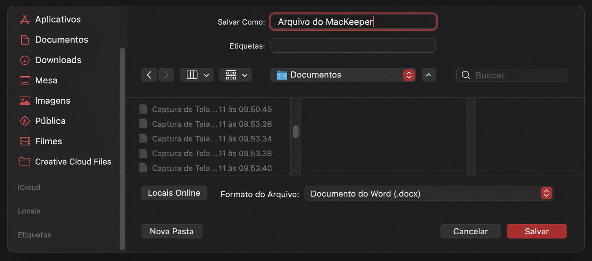Open column view options chevron

(206, 75)
